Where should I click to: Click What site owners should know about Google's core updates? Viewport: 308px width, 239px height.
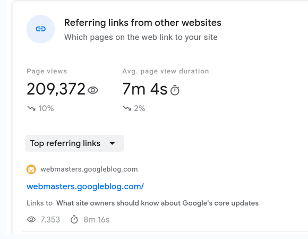[157, 203]
